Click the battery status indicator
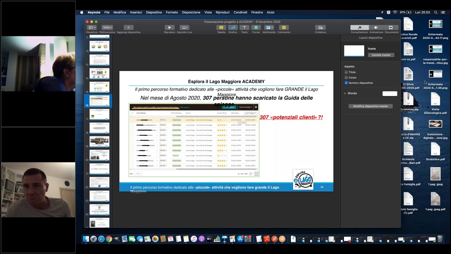451x254 pixels. 406,12
